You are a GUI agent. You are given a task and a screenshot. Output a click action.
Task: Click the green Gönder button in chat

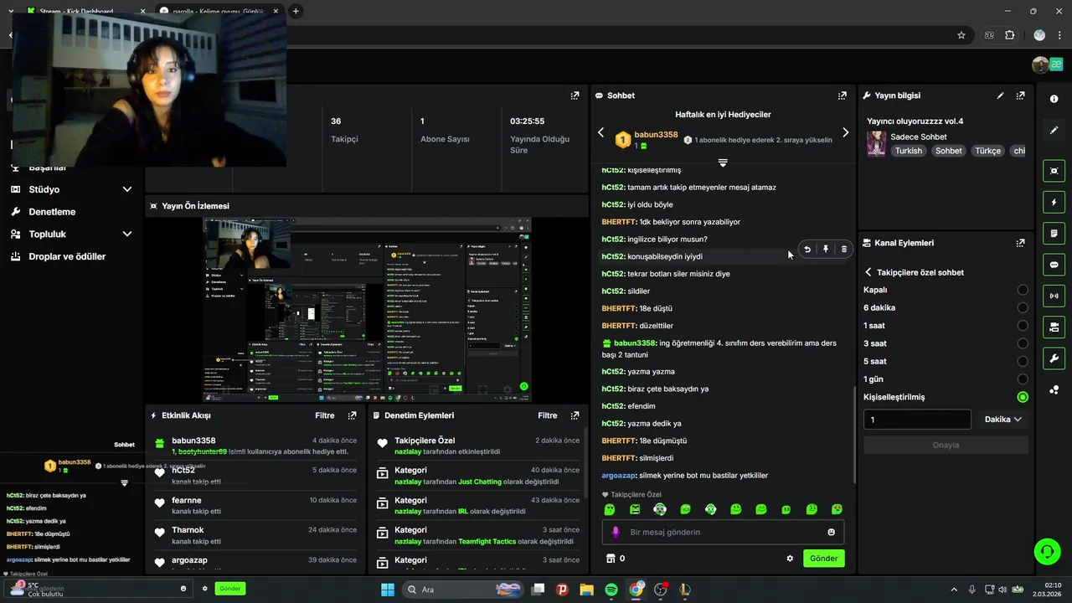tap(823, 559)
